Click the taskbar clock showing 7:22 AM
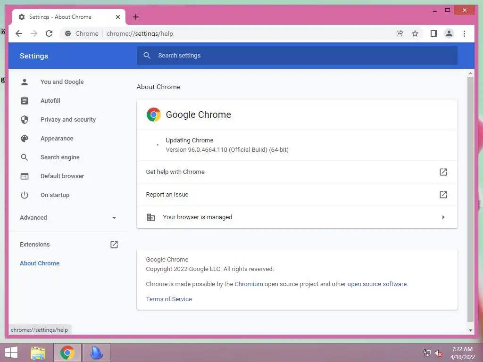 point(462,349)
